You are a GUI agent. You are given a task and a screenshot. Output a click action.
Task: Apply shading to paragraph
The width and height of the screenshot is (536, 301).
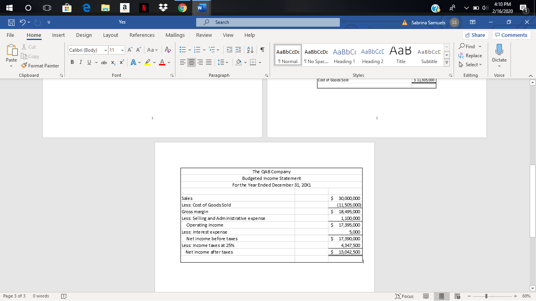tap(238, 63)
